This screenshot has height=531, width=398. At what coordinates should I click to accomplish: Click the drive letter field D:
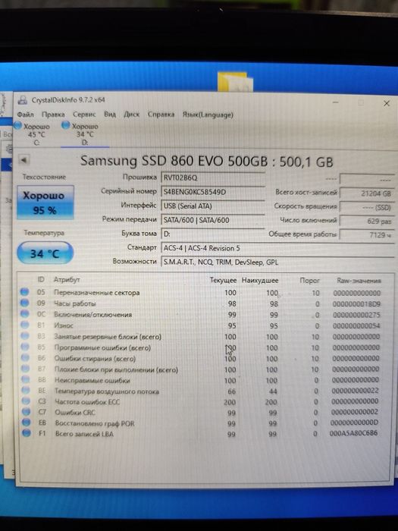pyautogui.click(x=212, y=234)
